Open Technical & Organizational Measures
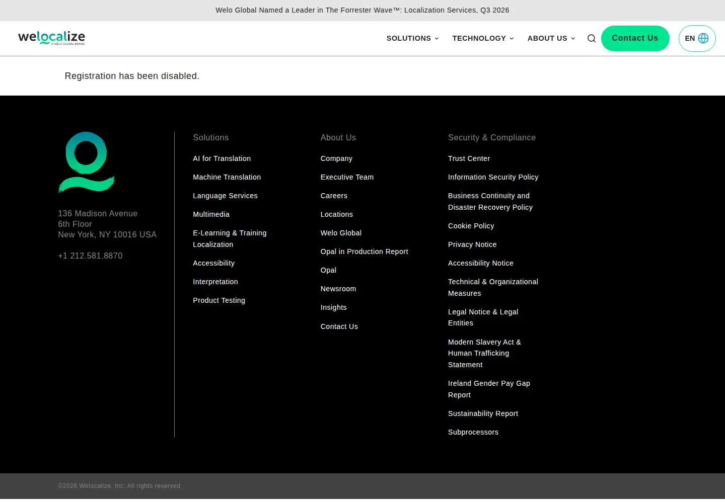The width and height of the screenshot is (725, 503). [x=493, y=287]
